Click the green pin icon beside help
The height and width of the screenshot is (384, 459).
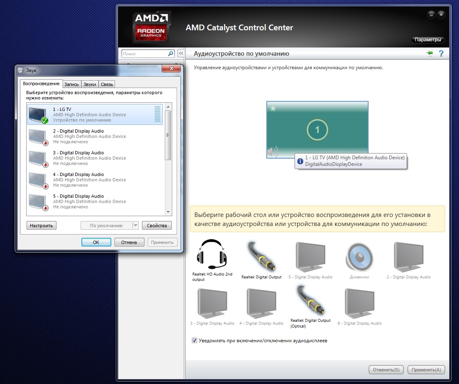430,53
